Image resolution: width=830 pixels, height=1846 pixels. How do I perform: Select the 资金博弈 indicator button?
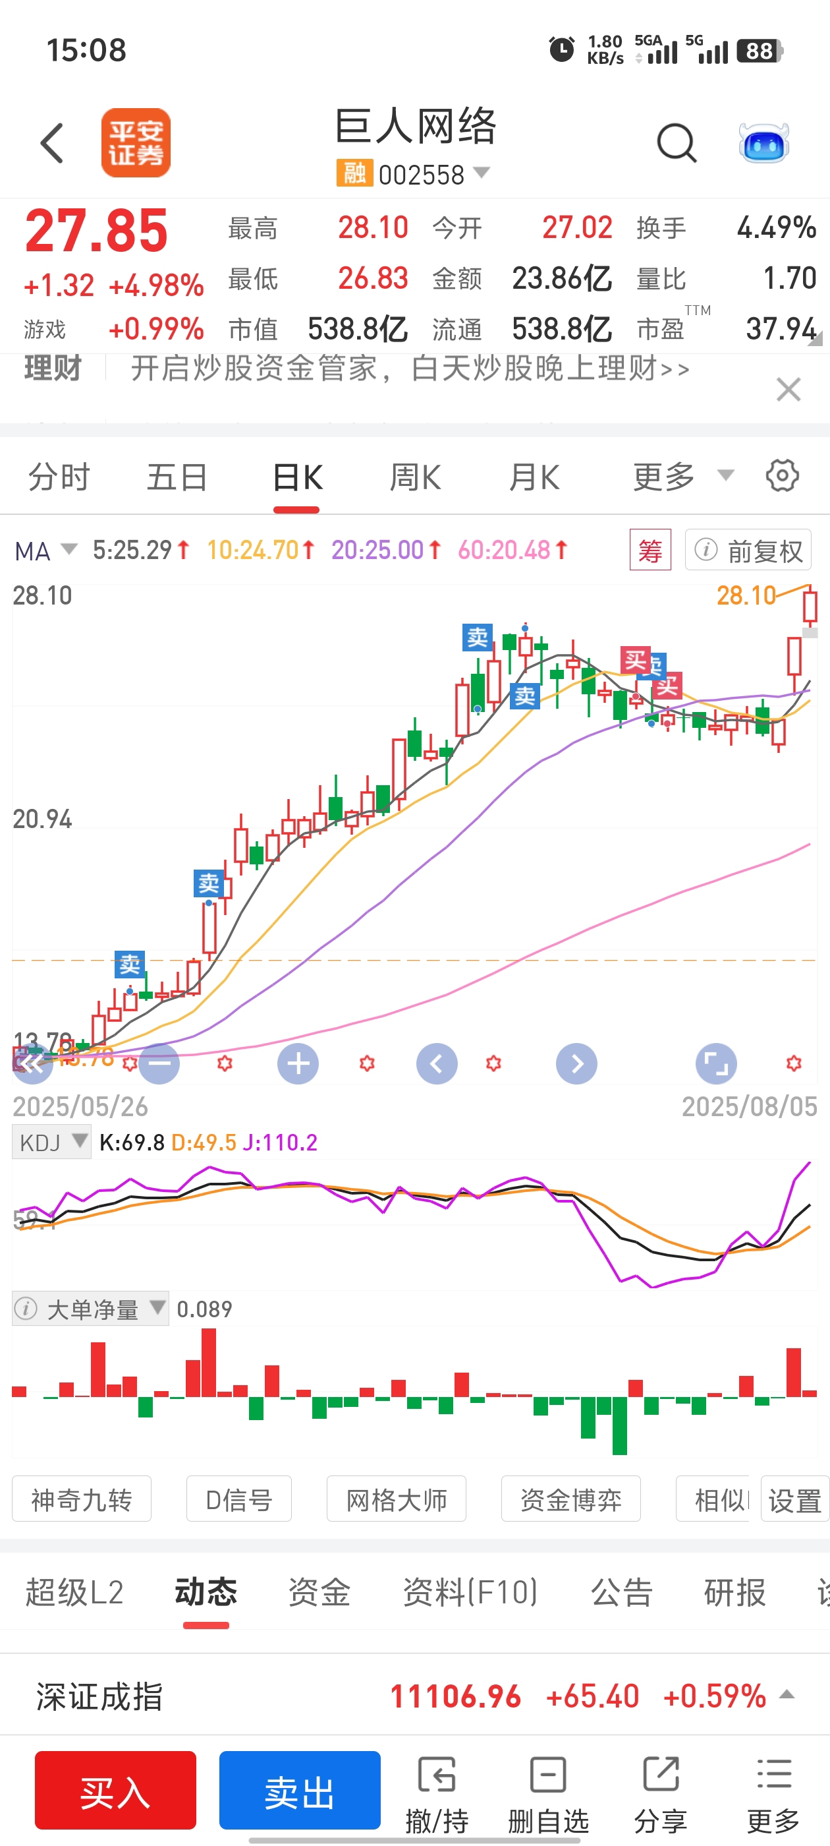tap(570, 1499)
